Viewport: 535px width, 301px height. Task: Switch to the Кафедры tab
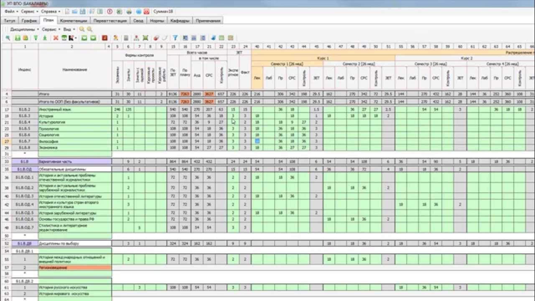pos(180,20)
